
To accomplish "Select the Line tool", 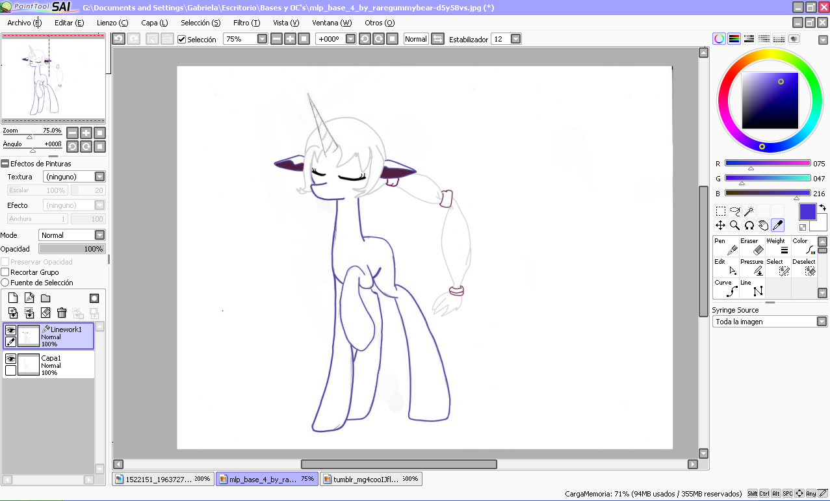I will [x=751, y=288].
